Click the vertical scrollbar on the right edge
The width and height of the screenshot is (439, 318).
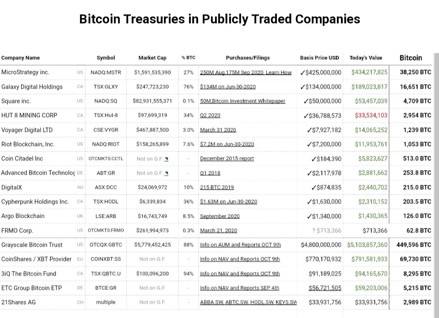click(436, 183)
